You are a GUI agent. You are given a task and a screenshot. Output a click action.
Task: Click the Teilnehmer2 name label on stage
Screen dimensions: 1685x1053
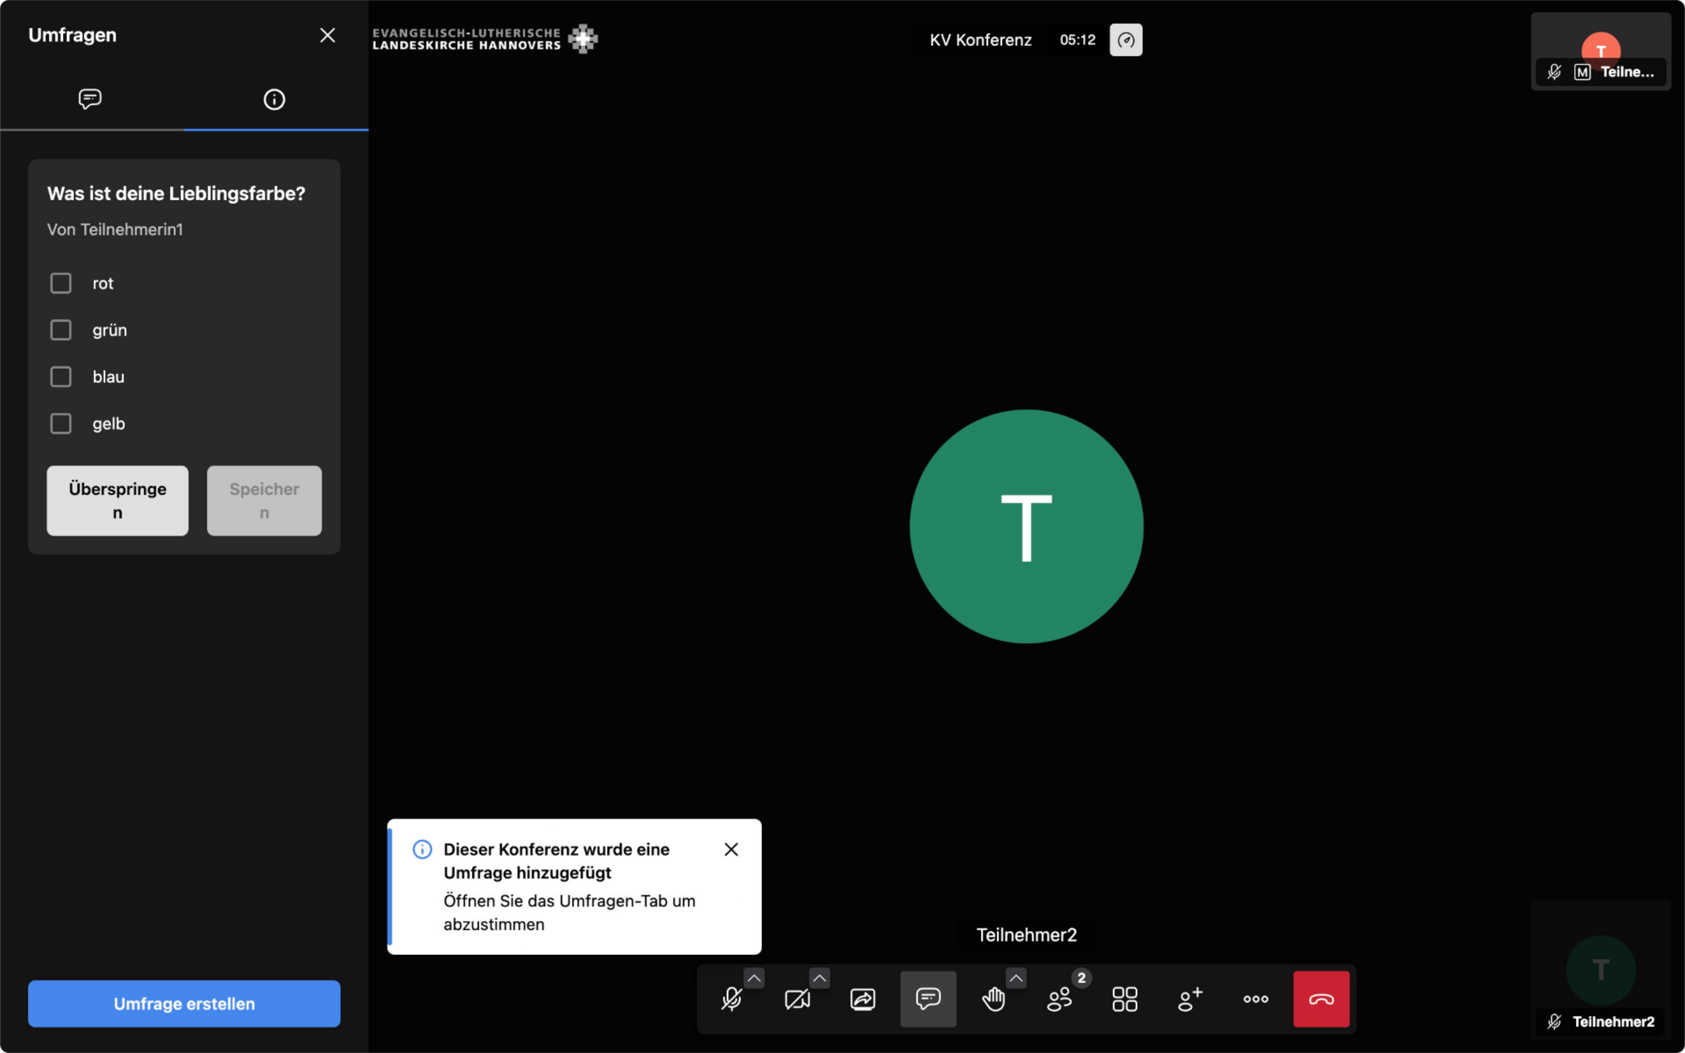click(1026, 935)
